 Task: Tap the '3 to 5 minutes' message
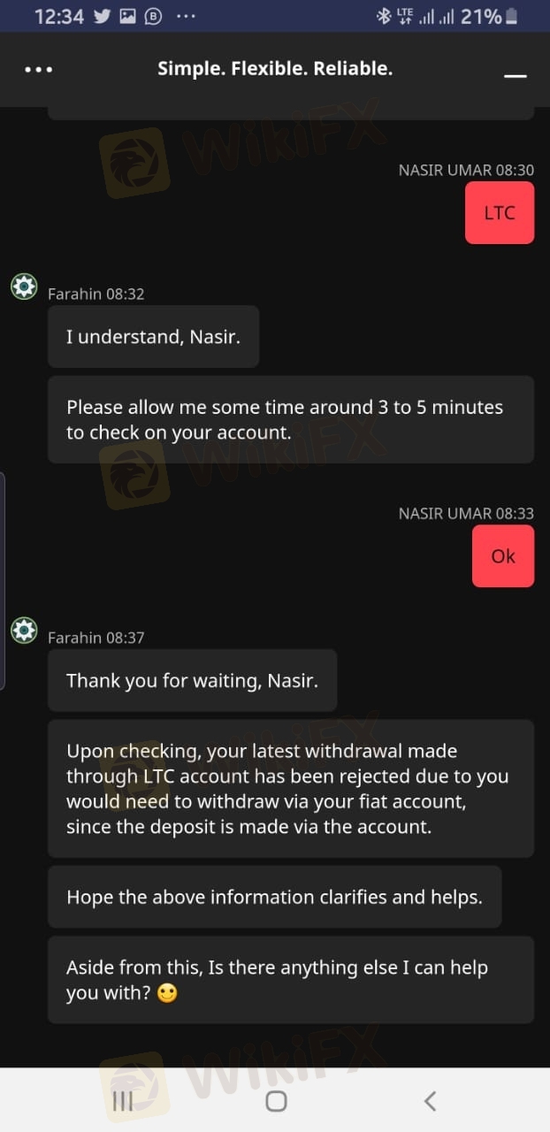(x=291, y=419)
